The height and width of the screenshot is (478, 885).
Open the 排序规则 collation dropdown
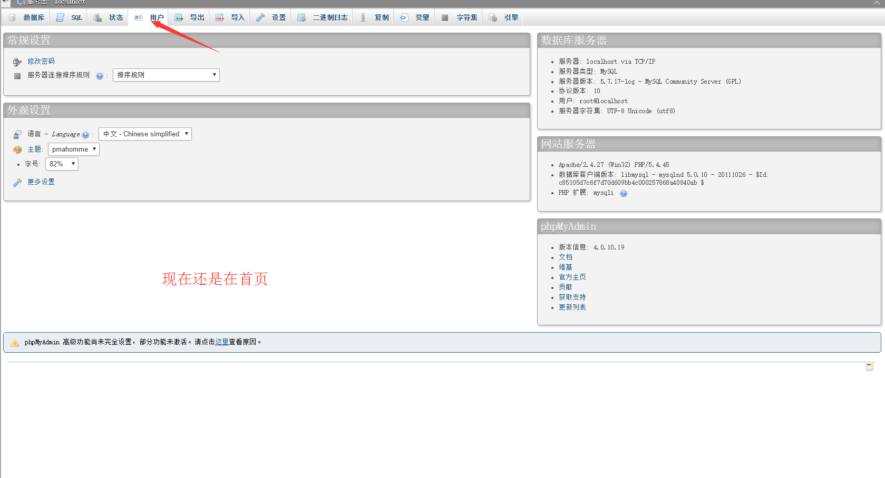166,75
